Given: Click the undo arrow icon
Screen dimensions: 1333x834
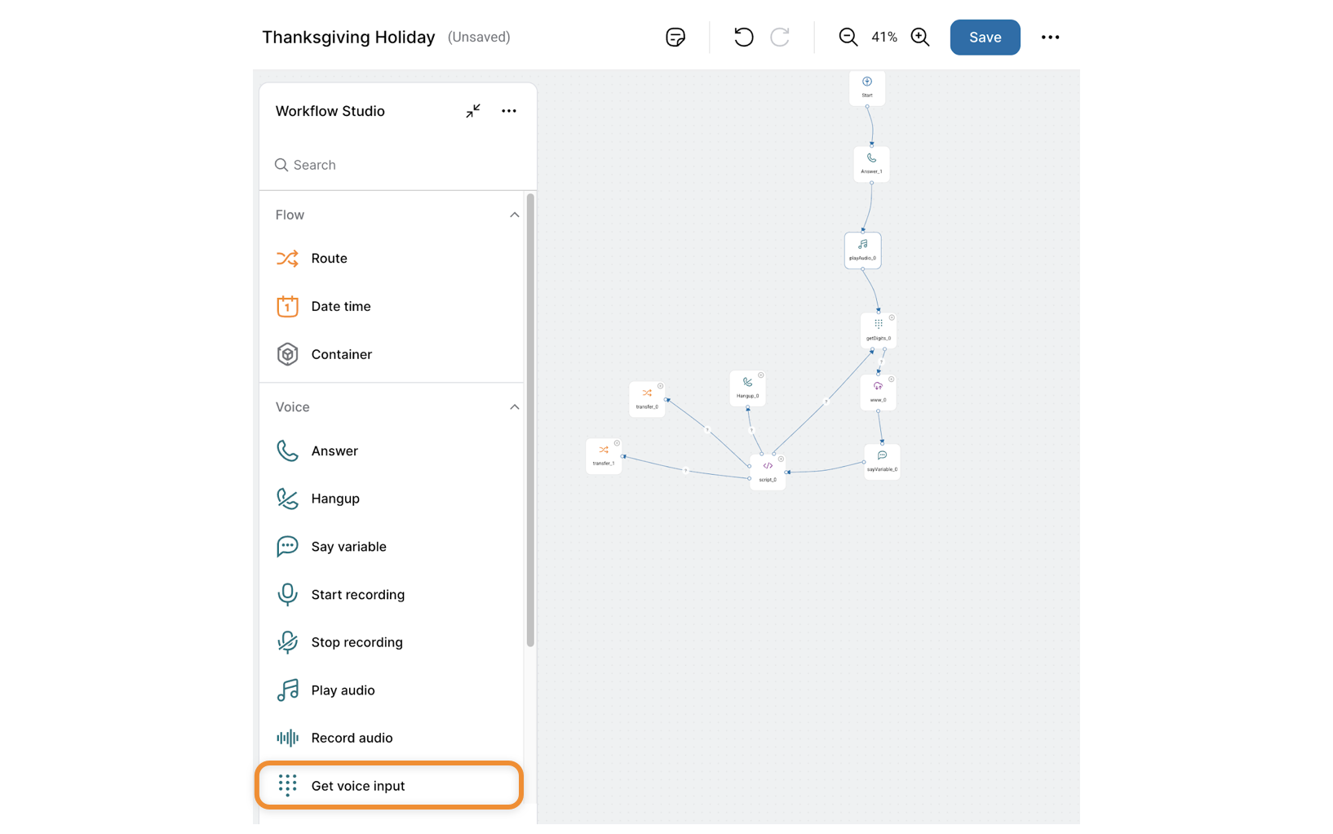Looking at the screenshot, I should (x=743, y=37).
